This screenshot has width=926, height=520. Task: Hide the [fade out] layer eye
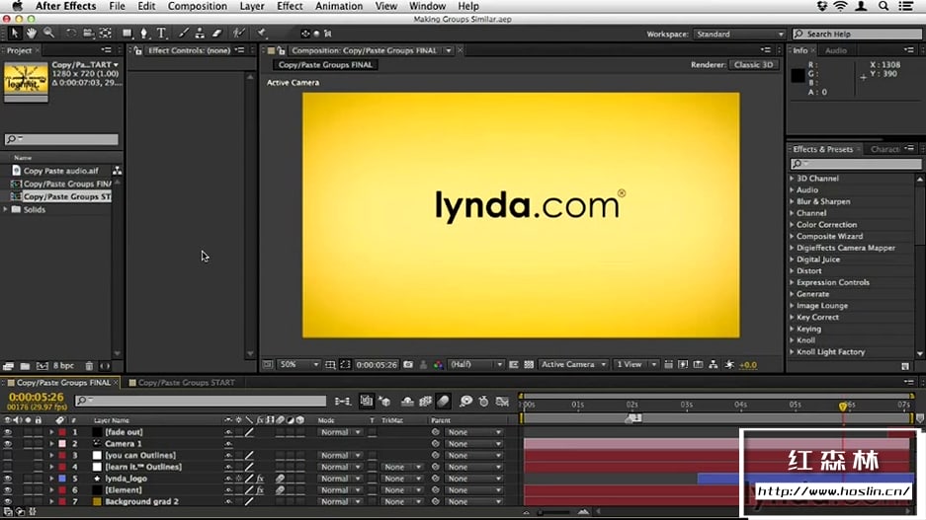(x=8, y=432)
